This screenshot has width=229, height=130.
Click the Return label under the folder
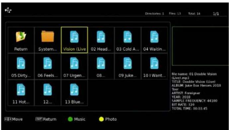click(x=21, y=49)
